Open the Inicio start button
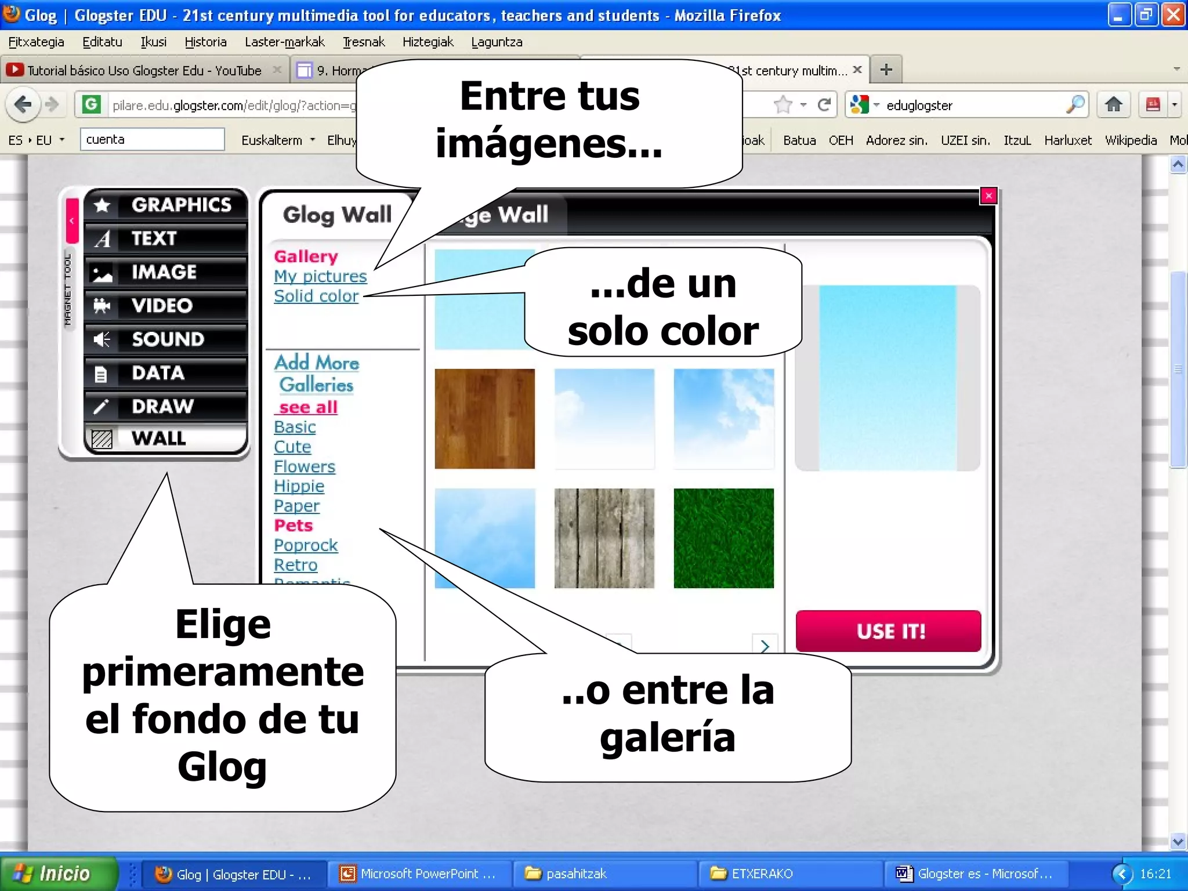 (x=58, y=874)
